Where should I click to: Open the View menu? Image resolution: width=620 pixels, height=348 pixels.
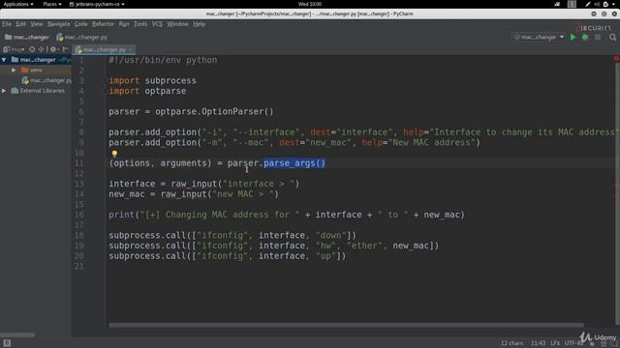coord(37,24)
